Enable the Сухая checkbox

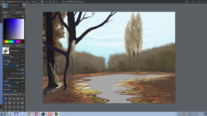tap(23, 70)
